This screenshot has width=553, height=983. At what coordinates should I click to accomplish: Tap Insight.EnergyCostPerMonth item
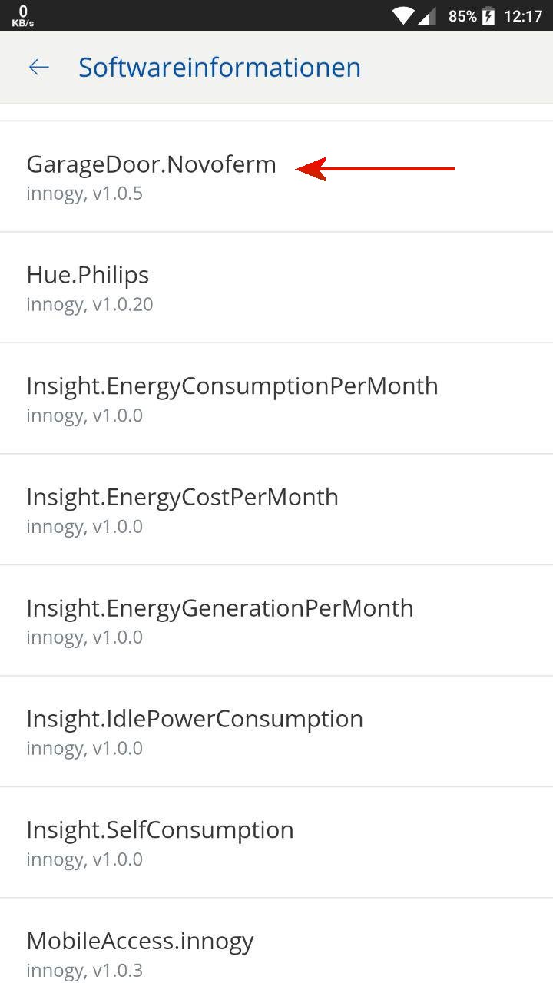pos(182,497)
